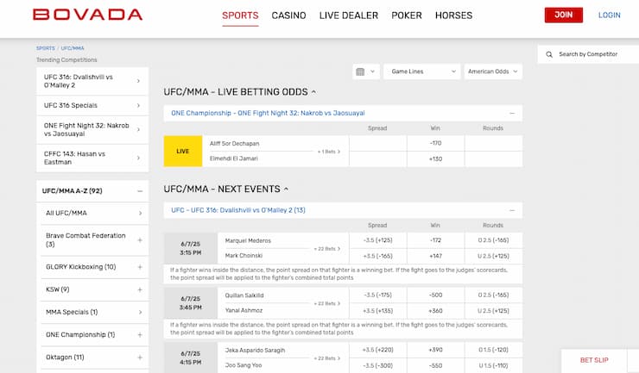Collapse ONE Championship live event group

pos(512,114)
